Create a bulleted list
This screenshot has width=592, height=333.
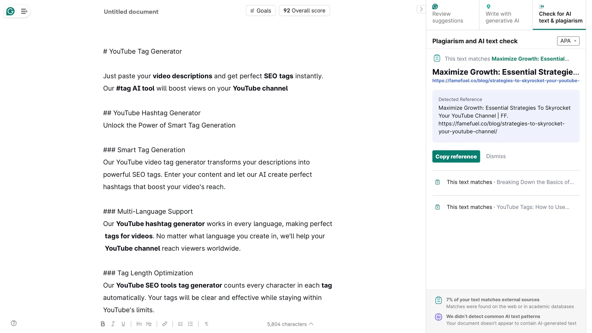[x=190, y=324]
